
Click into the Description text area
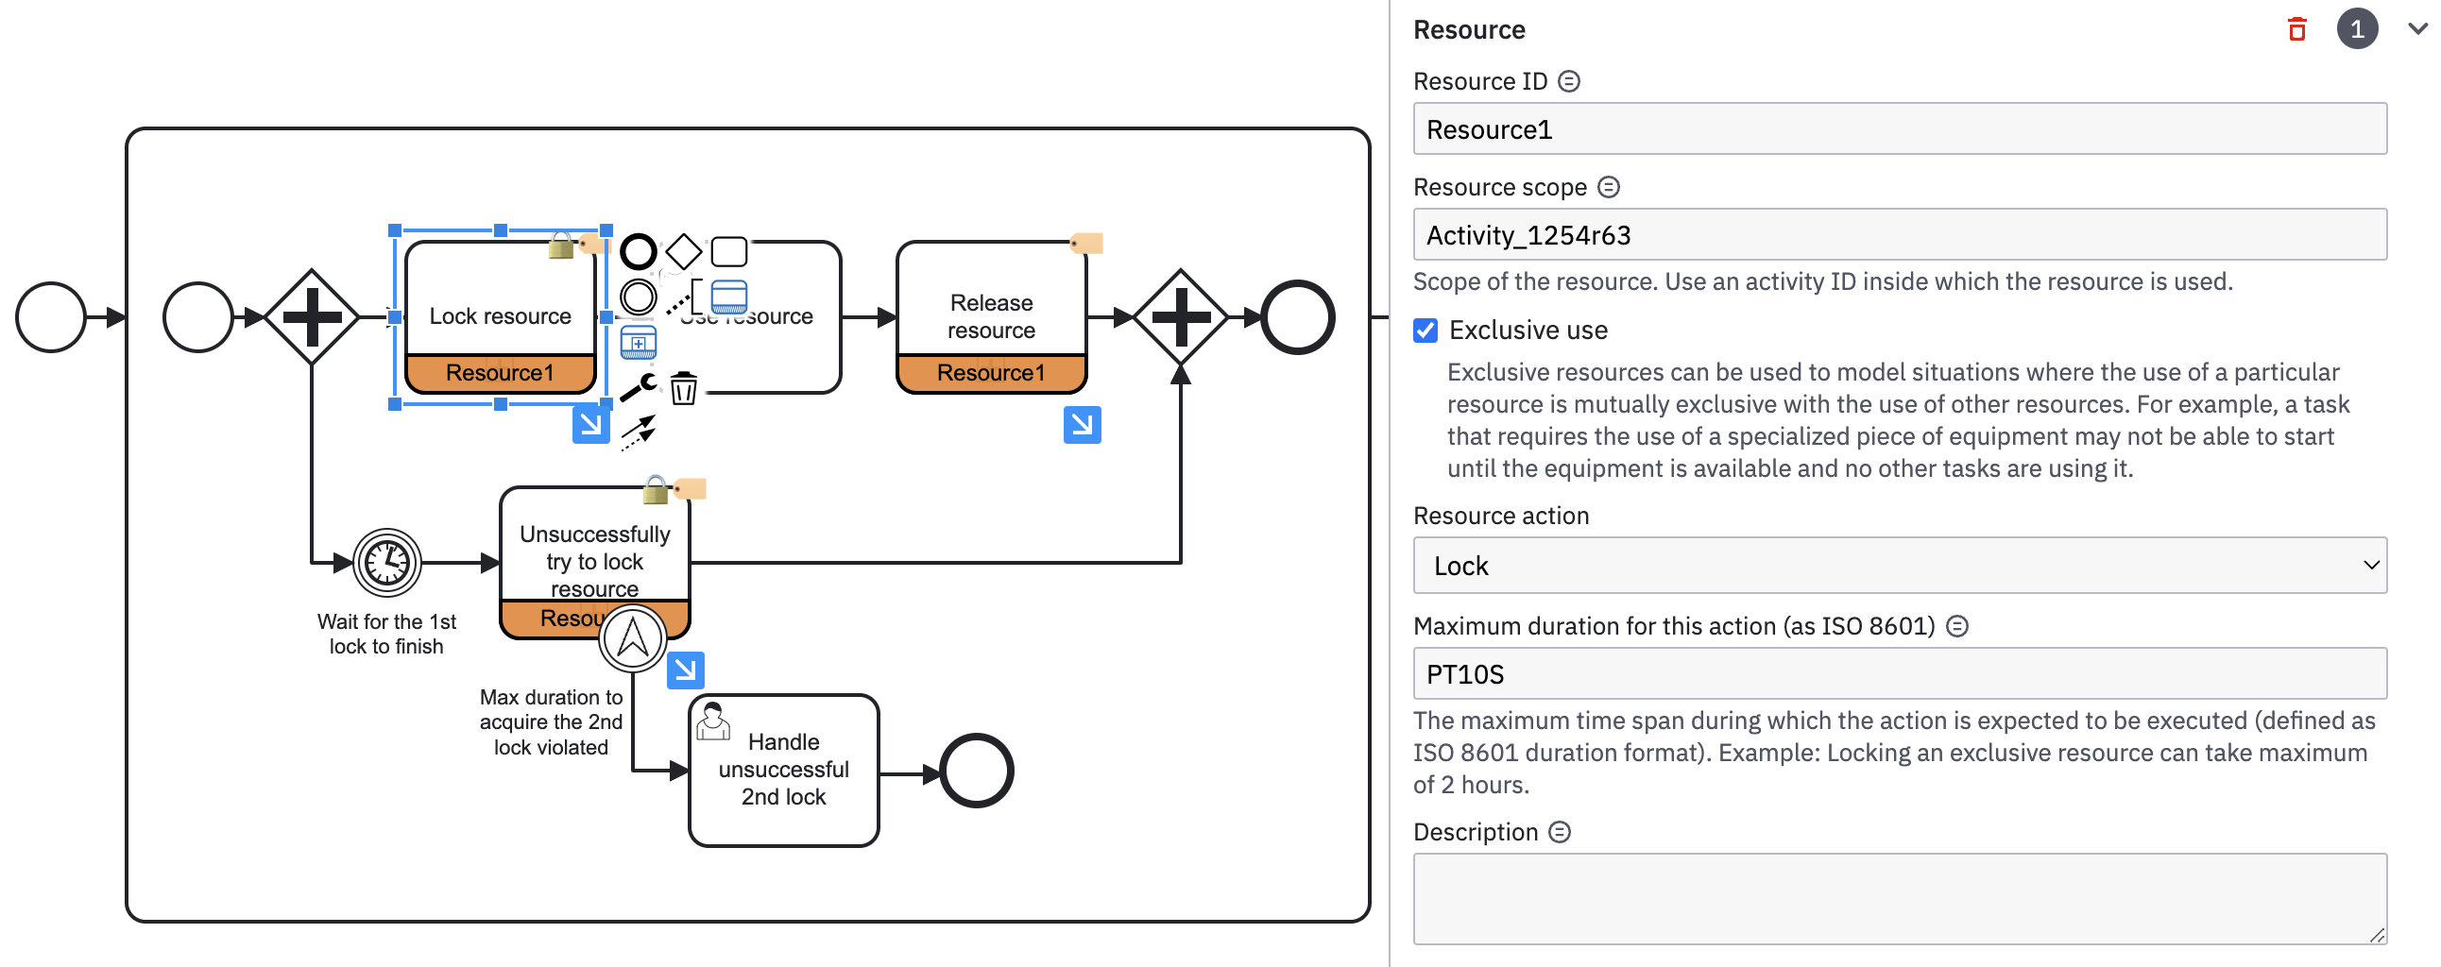pos(1899,898)
